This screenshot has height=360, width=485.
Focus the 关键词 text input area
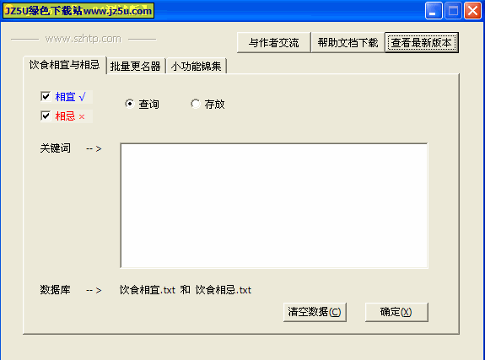click(x=274, y=206)
